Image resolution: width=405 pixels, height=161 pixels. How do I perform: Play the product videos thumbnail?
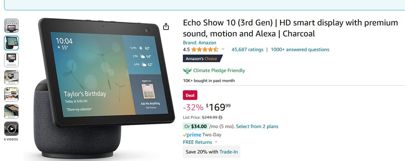[11, 129]
